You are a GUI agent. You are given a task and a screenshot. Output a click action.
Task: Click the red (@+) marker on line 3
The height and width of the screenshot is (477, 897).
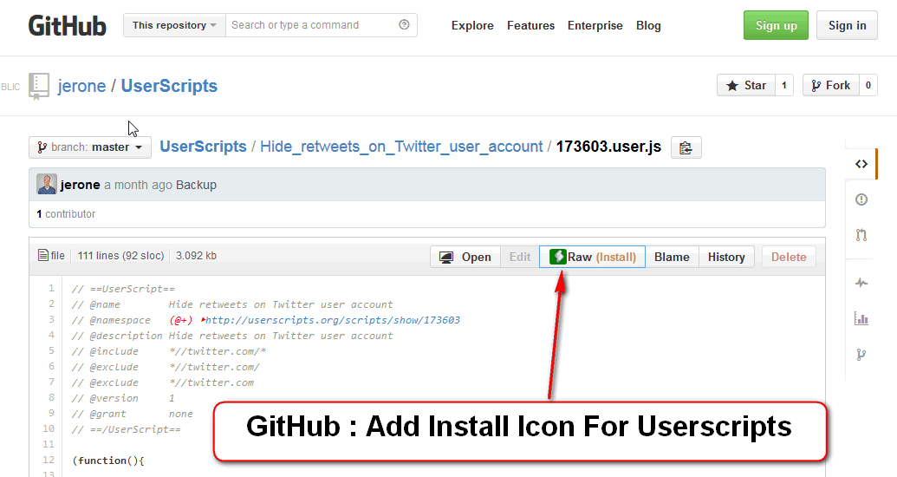click(x=181, y=320)
